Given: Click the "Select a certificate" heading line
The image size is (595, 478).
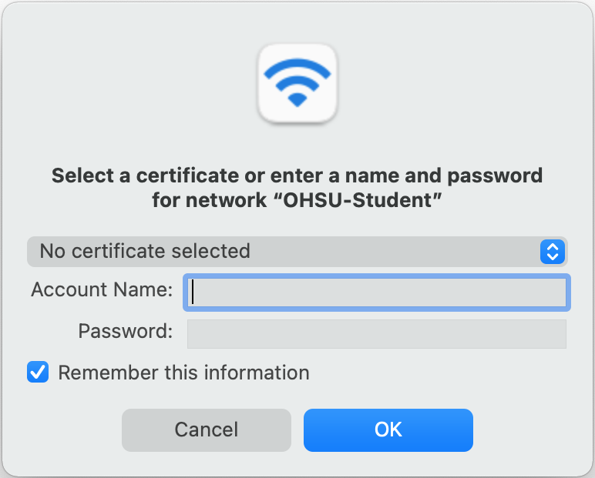Looking at the screenshot, I should pos(297,175).
